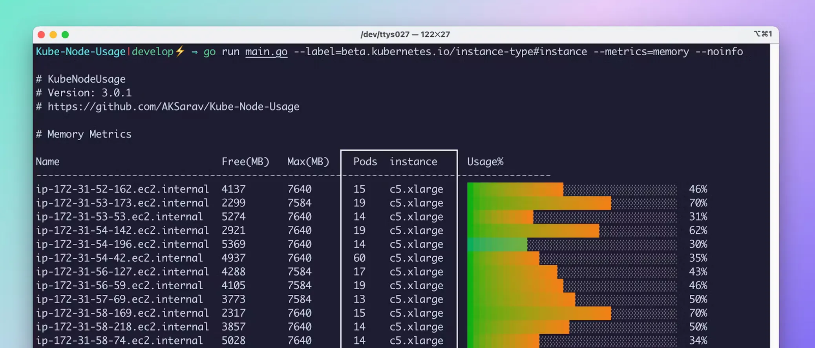Click the Kube-Node-Usage prompt directory text
This screenshot has width=815, height=348.
coord(81,52)
